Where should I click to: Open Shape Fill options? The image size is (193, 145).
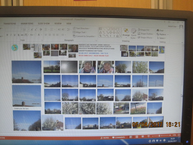(x=144, y=30)
